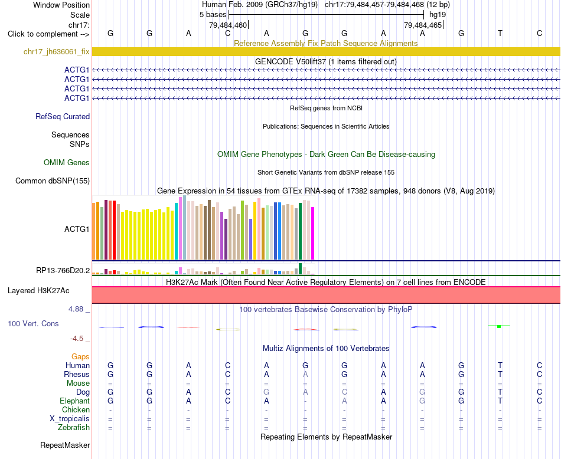The width and height of the screenshot is (561, 459).
Task: Select the Common dbSNP(155) track label
Action: tap(53, 181)
